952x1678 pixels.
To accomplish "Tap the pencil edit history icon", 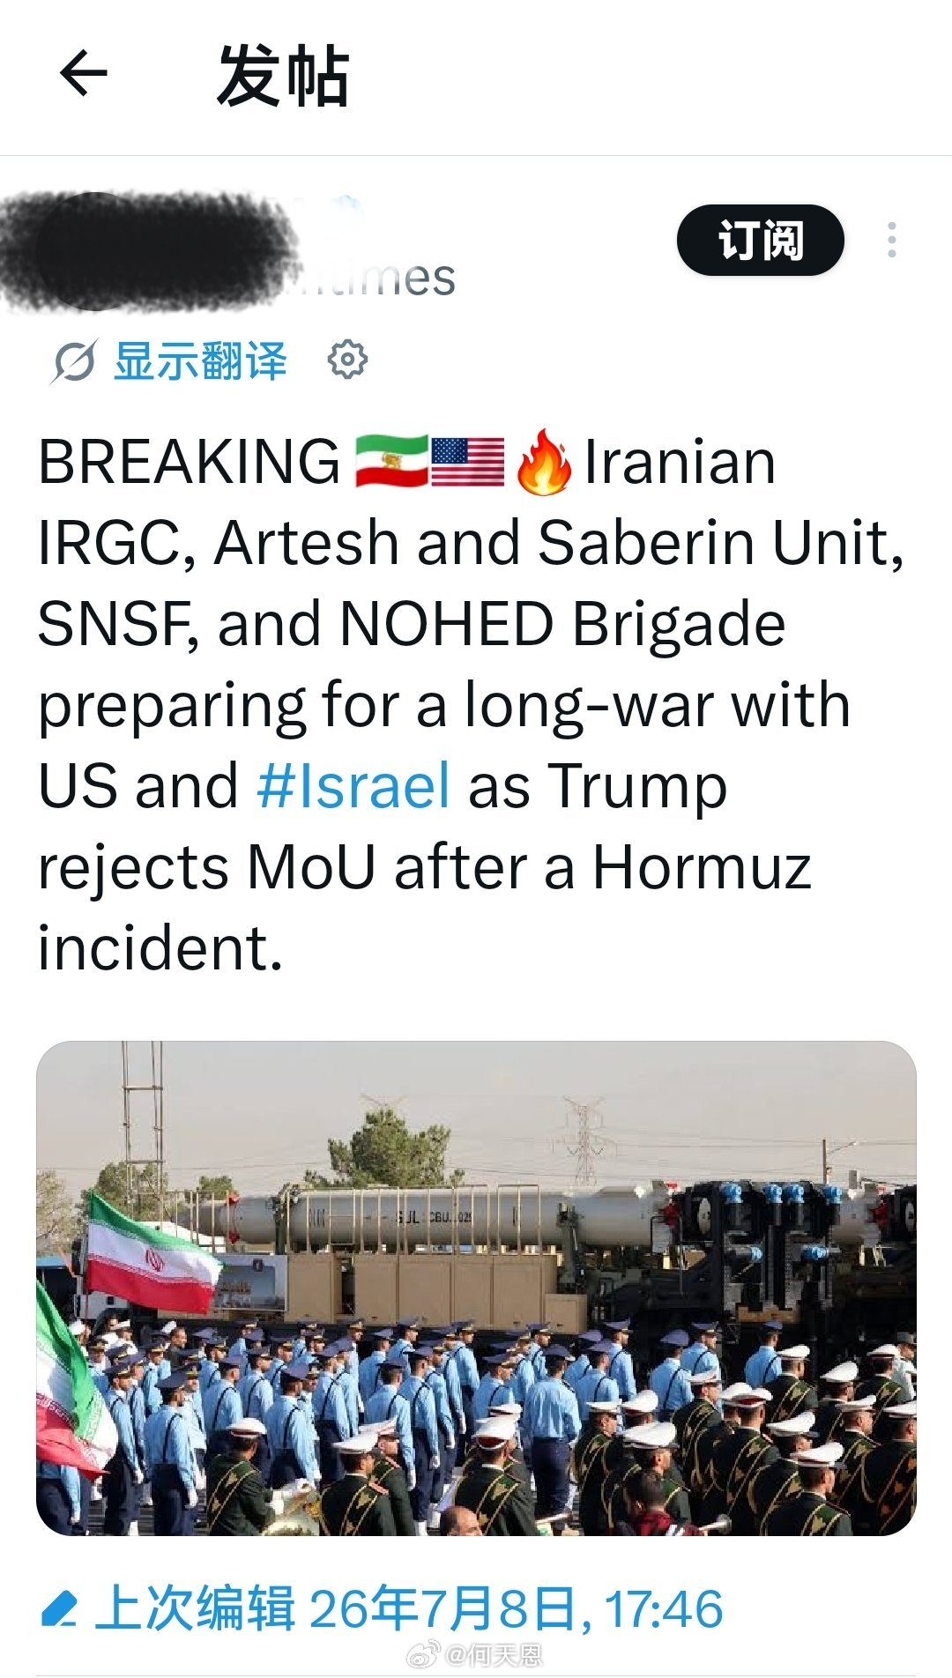I will tap(60, 1609).
